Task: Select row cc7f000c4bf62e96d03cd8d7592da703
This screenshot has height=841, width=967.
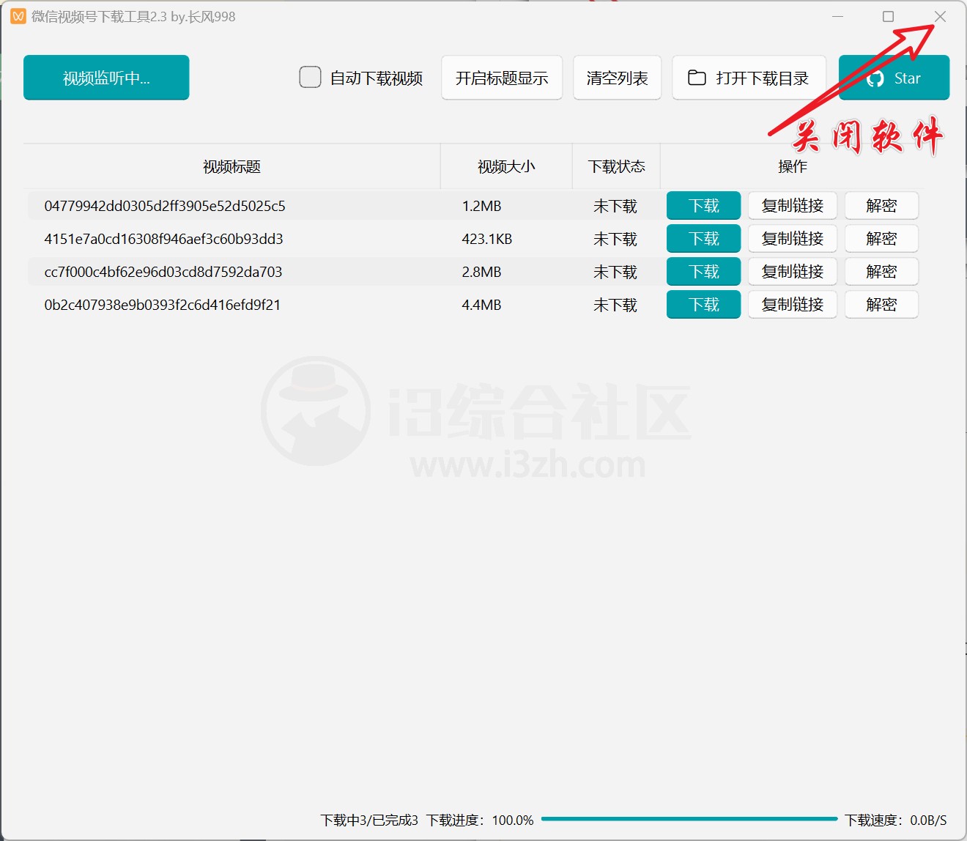Action: point(163,272)
